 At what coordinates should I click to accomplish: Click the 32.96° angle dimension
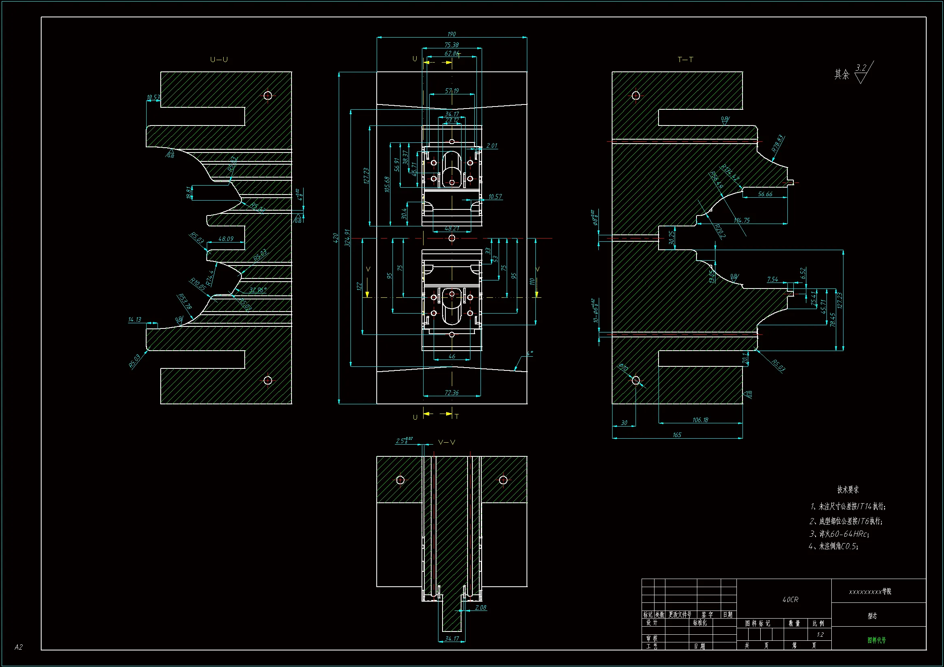(258, 290)
